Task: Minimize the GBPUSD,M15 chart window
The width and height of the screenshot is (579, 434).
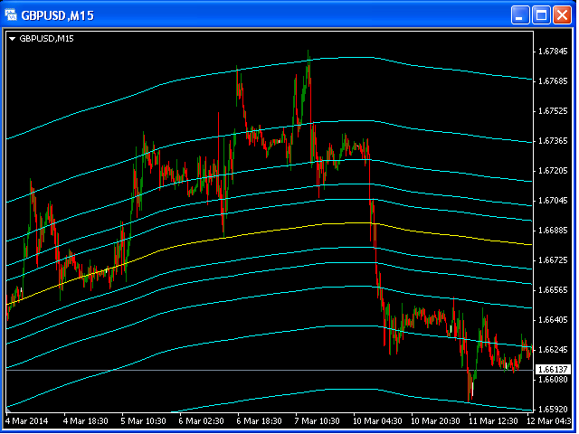Action: (x=521, y=15)
